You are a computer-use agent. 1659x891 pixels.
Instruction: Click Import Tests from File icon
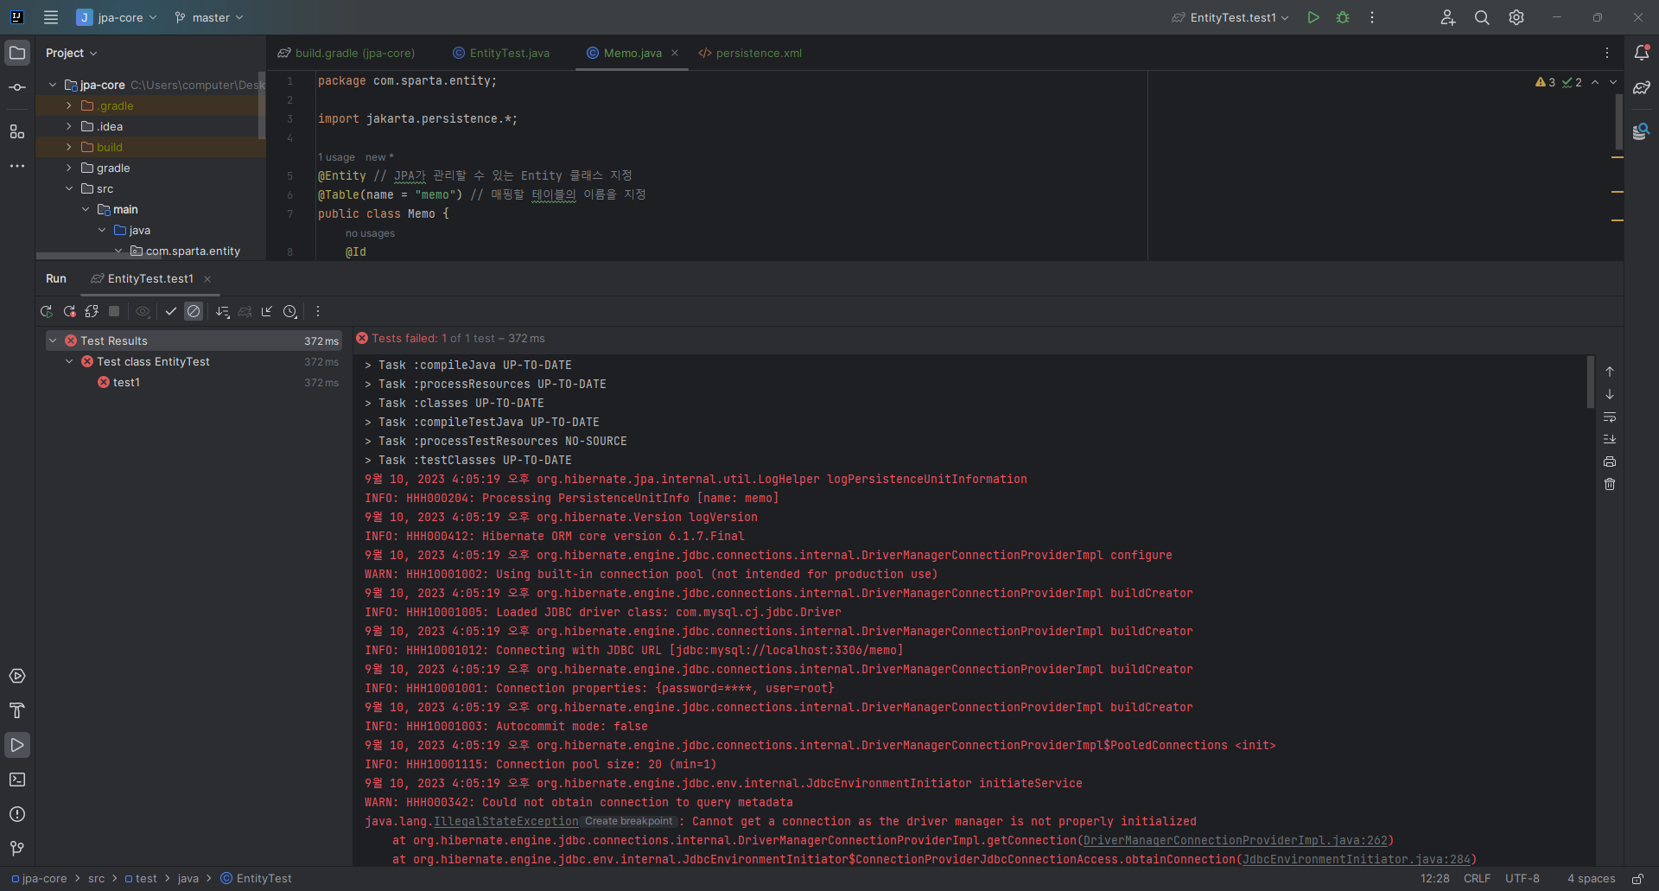pos(267,311)
